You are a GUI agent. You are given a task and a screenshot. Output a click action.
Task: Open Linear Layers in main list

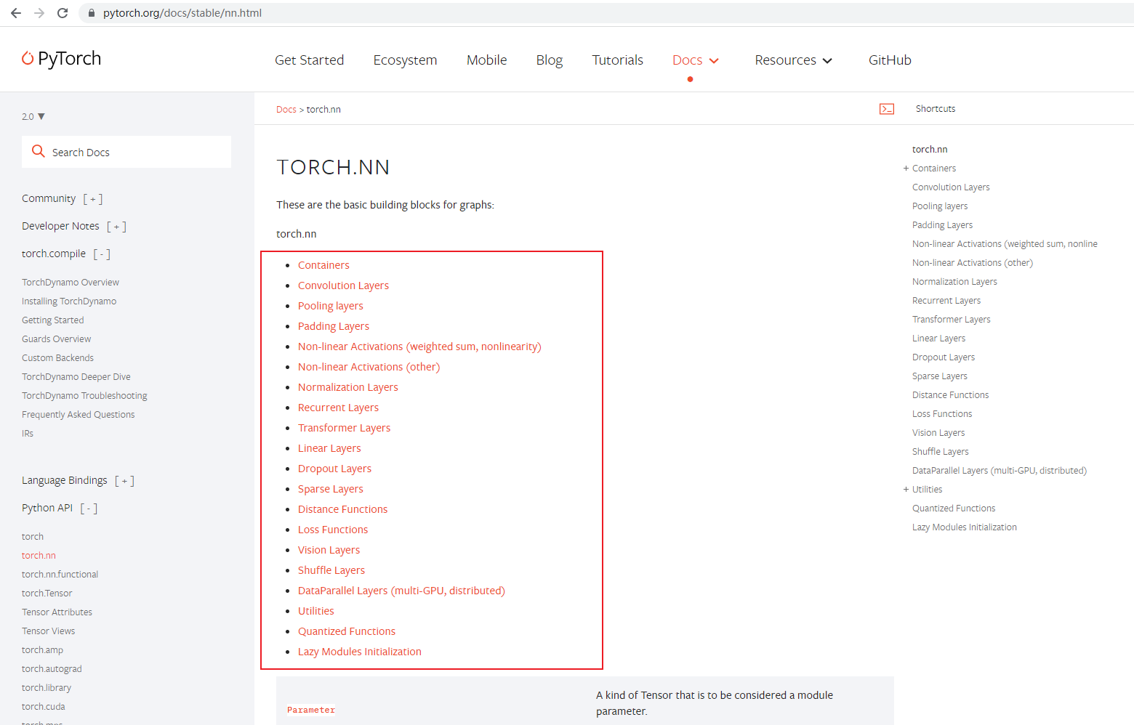[x=329, y=448]
